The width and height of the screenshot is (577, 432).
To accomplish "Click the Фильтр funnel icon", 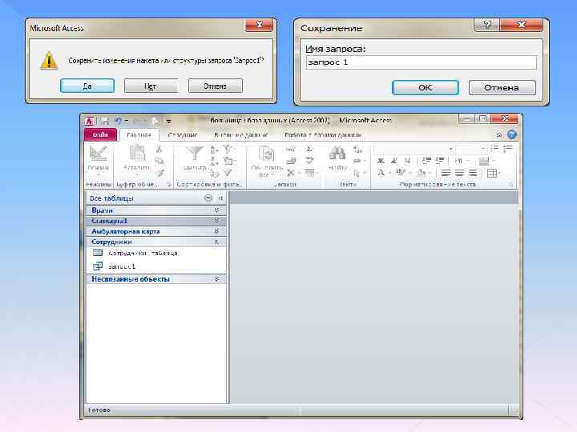I will (x=195, y=154).
